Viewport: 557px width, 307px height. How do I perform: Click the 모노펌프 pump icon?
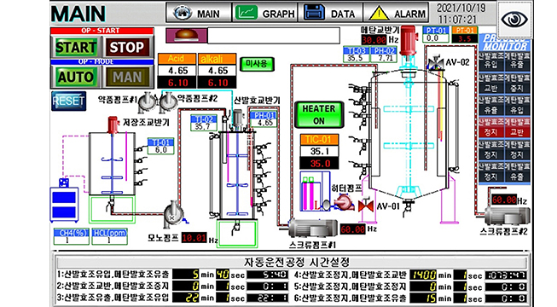[x=174, y=215]
